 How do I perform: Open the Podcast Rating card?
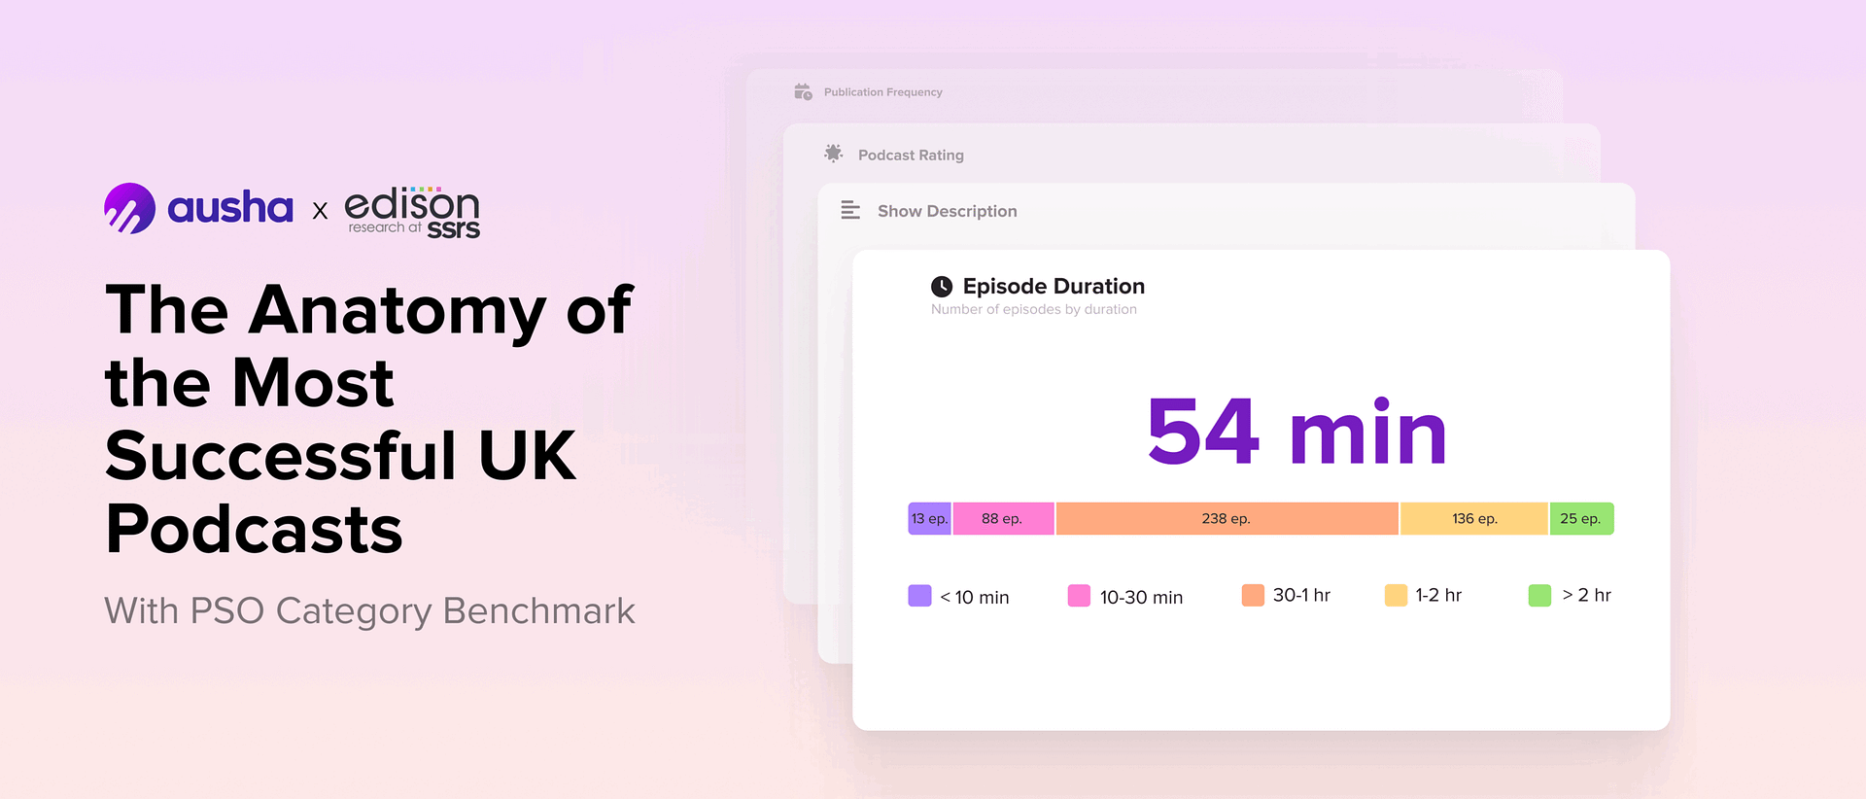pos(1192,154)
